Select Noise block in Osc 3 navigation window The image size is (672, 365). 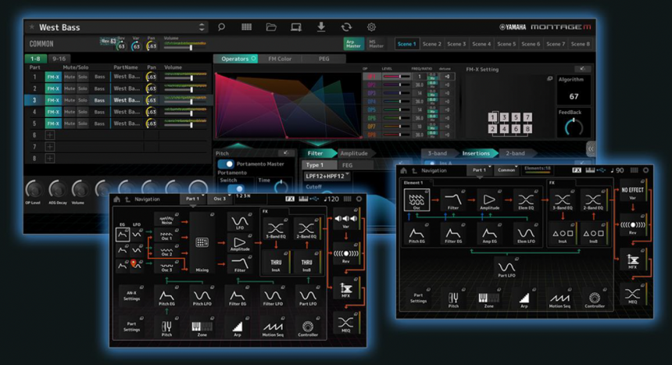coord(166,219)
